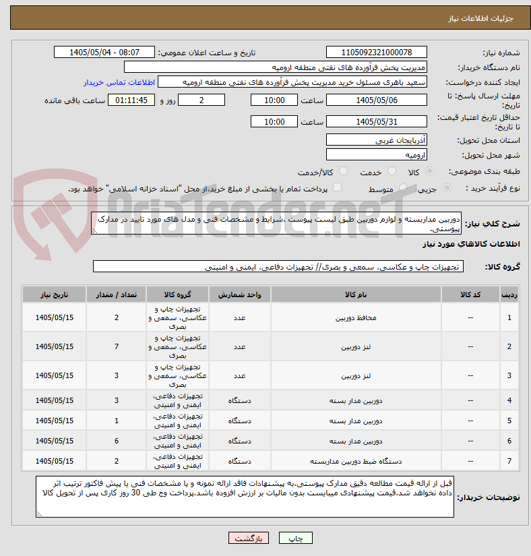The height and width of the screenshot is (556, 531).
Task: Click the buyer name field مدیریت پخش فرآورده های نفتی
Action: (x=276, y=67)
